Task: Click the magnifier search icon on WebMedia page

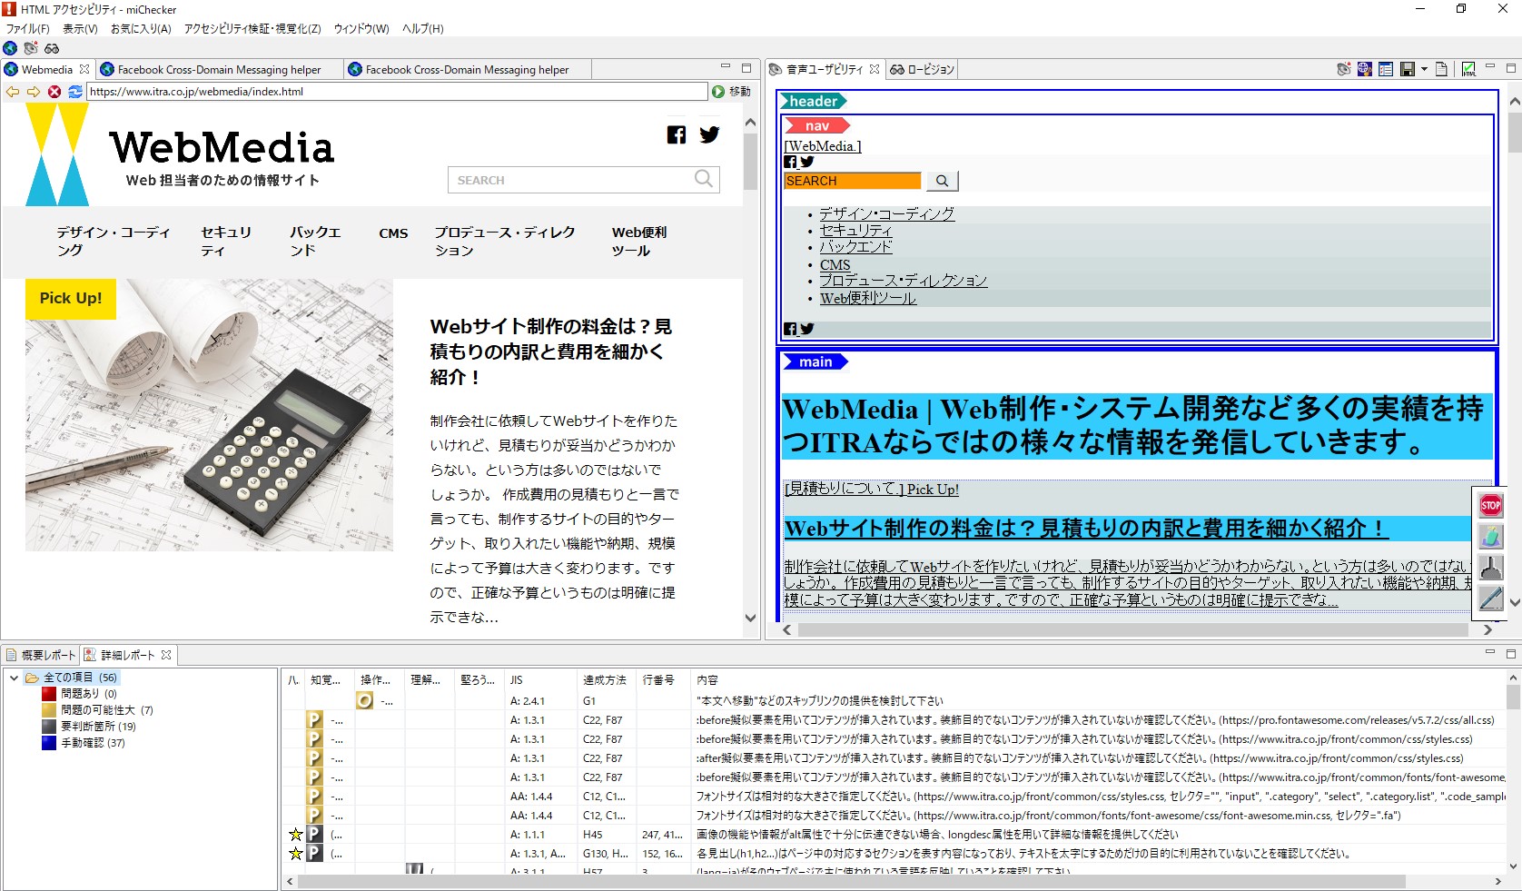Action: [x=704, y=179]
